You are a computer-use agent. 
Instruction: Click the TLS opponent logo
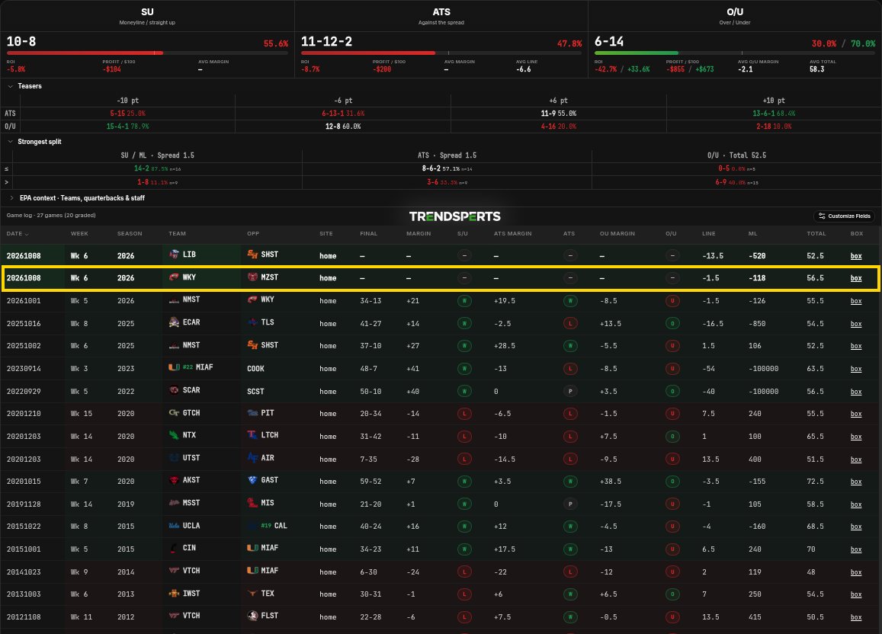click(252, 322)
